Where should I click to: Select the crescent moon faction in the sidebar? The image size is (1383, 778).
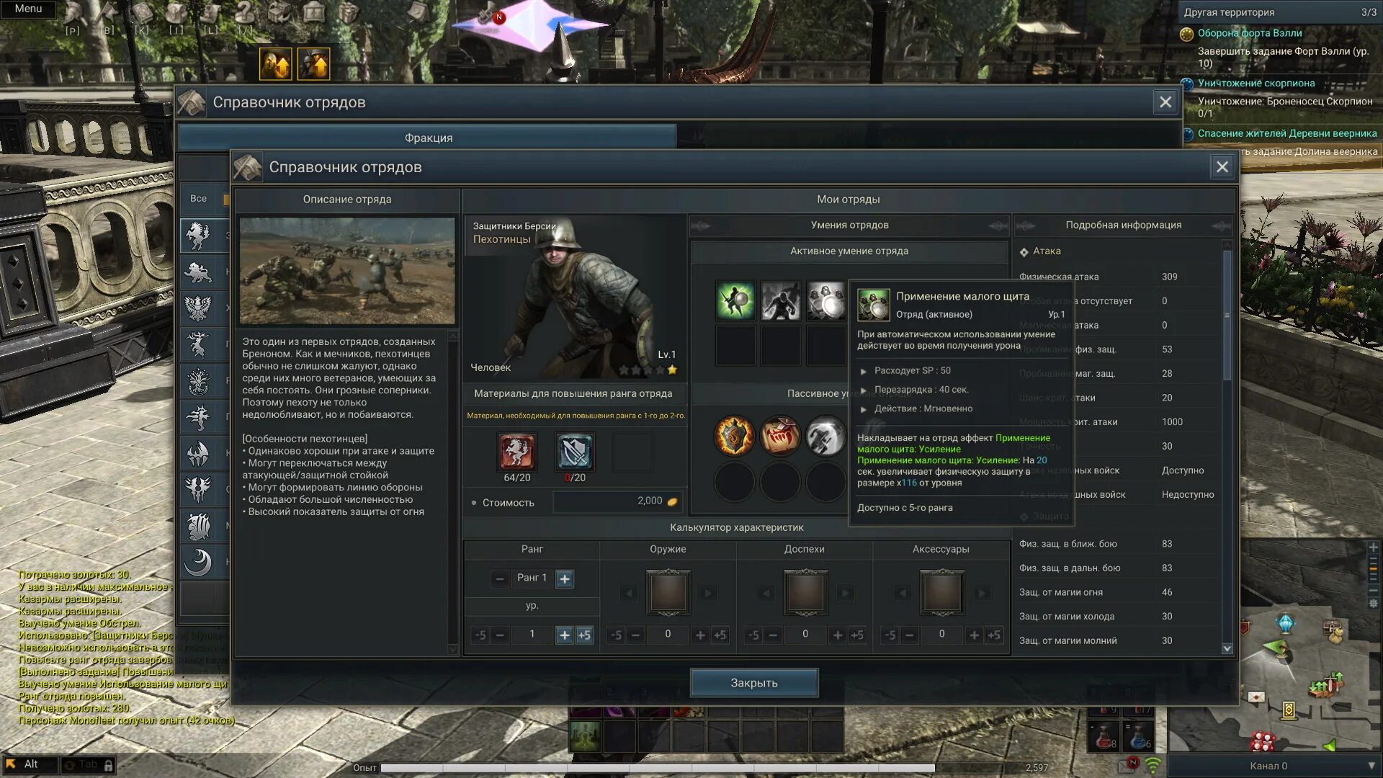[198, 562]
